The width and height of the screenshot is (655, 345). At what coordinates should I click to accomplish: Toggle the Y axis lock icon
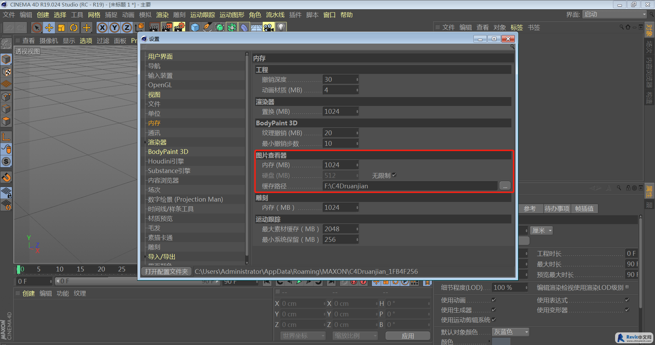click(x=114, y=28)
